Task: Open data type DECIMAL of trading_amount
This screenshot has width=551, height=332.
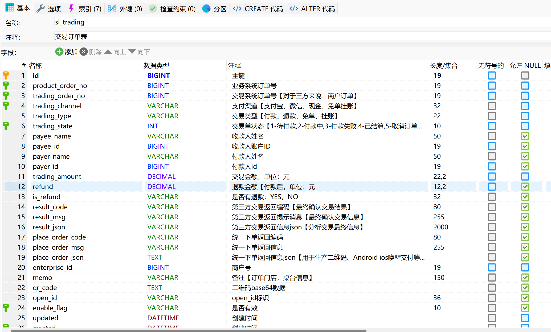Action: 161,176
